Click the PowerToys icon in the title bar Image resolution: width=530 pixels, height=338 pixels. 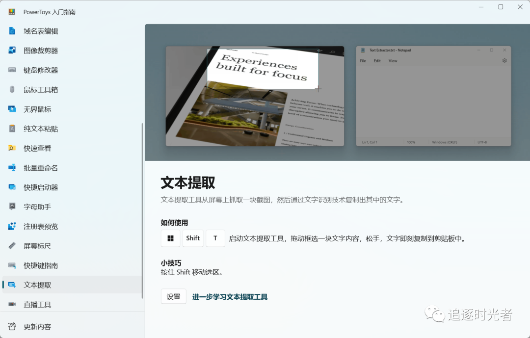click(x=10, y=11)
